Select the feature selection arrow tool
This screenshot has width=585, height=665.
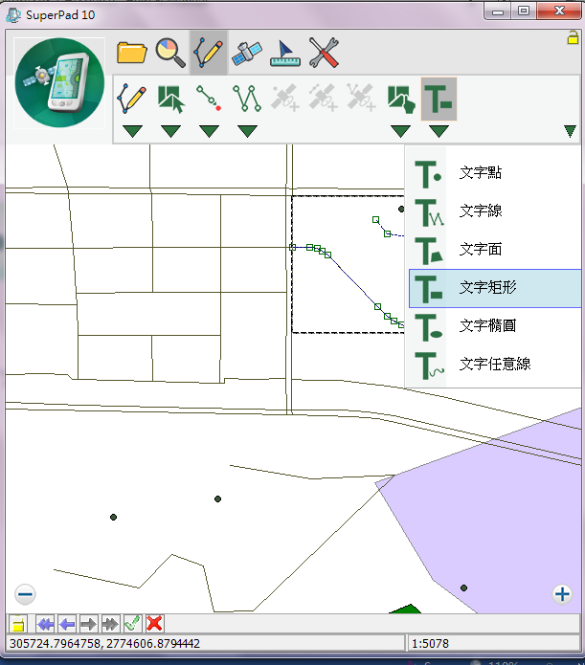[170, 99]
